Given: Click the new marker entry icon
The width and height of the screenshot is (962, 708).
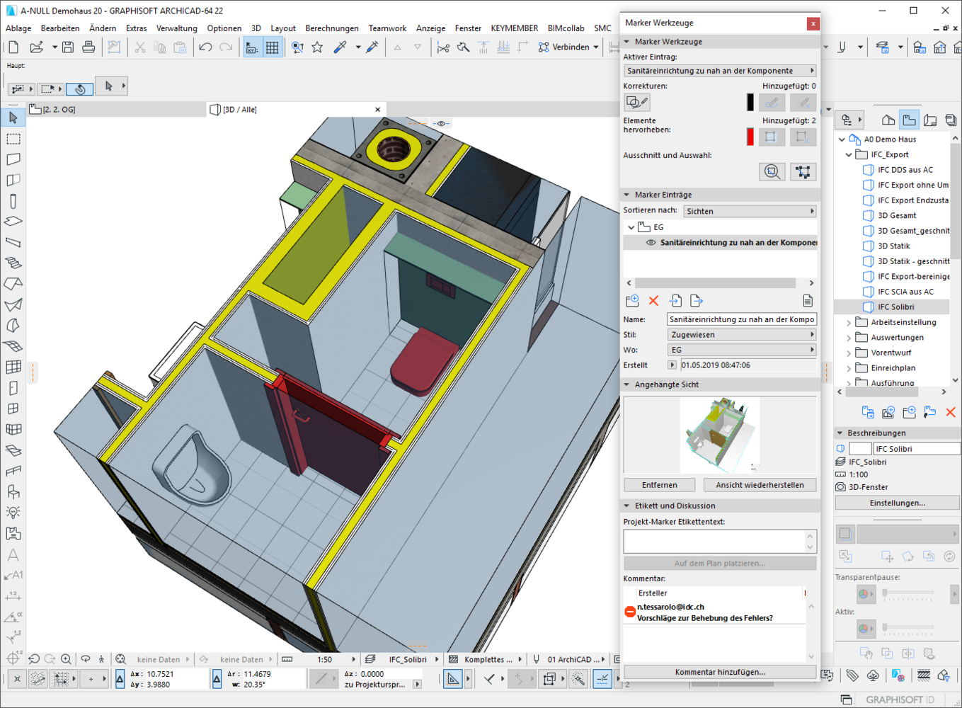Looking at the screenshot, I should [632, 301].
